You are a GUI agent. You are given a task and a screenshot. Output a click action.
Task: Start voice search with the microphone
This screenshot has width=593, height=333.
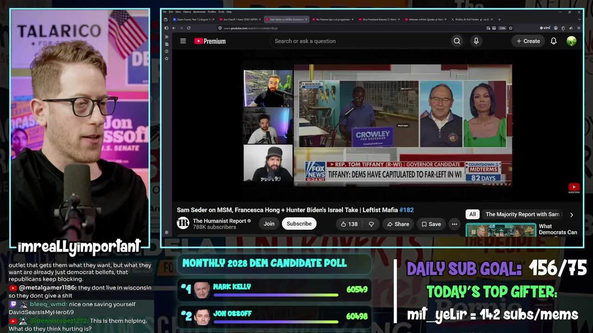click(476, 41)
